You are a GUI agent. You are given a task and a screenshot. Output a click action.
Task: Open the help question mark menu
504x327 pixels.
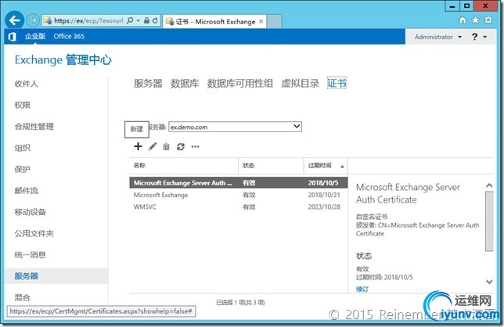[x=479, y=37]
